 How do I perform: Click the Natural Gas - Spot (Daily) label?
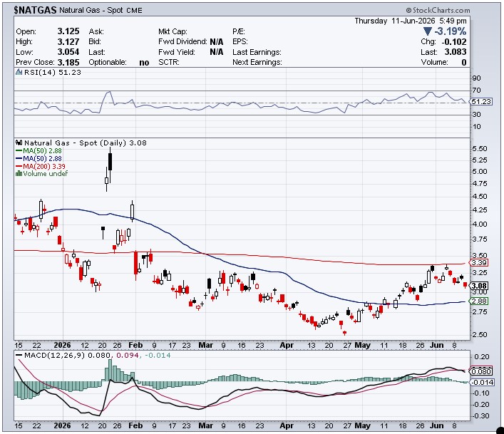point(76,143)
